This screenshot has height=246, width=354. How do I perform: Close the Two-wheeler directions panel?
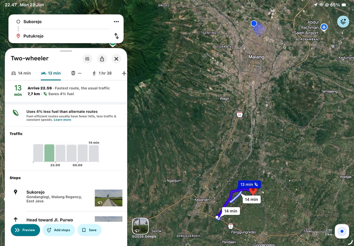click(116, 59)
